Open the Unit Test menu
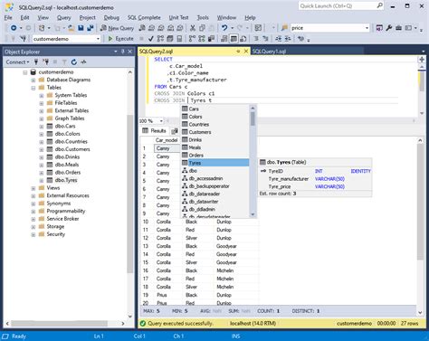 tap(178, 17)
